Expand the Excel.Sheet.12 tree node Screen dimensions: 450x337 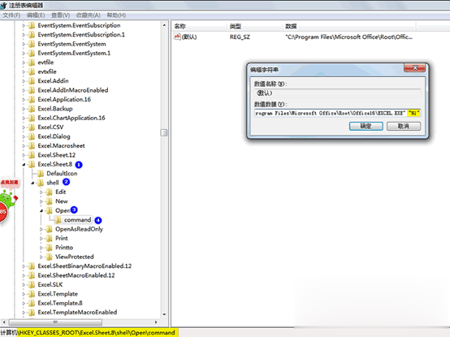[x=24, y=155]
